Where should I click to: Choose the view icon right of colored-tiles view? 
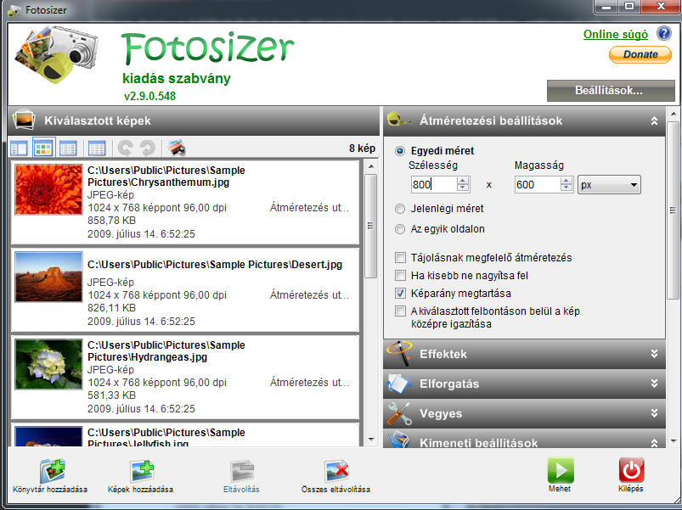coord(68,149)
